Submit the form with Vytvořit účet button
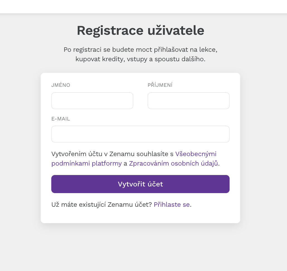287x271 pixels. (x=140, y=184)
